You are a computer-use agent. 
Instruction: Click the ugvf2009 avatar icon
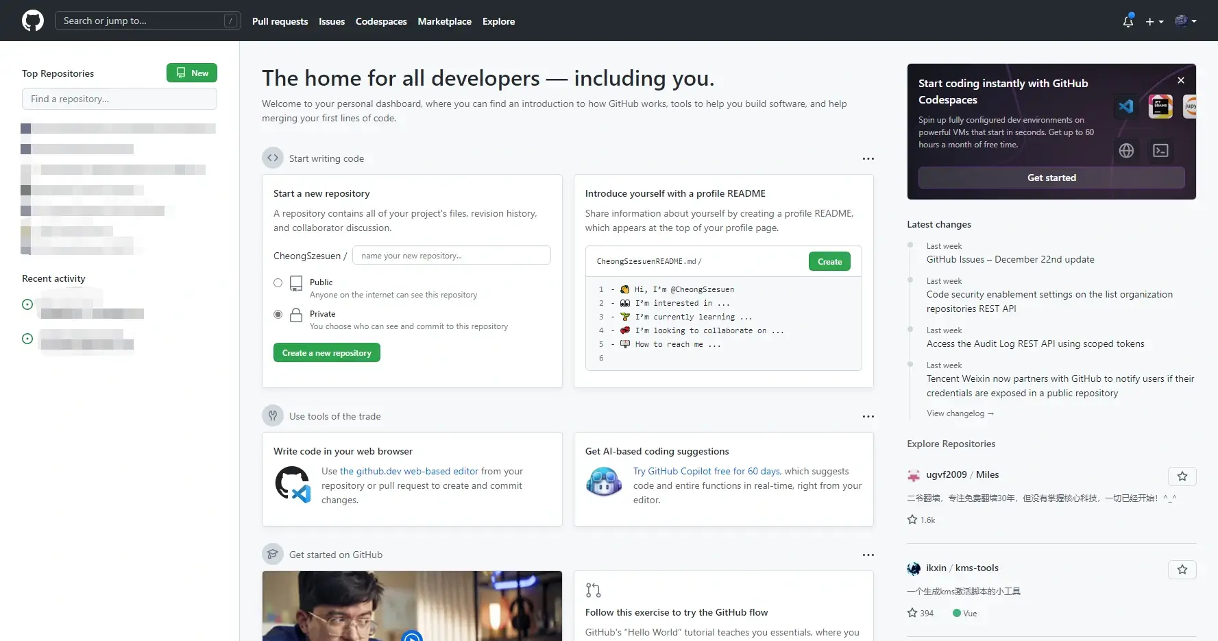pyautogui.click(x=914, y=475)
